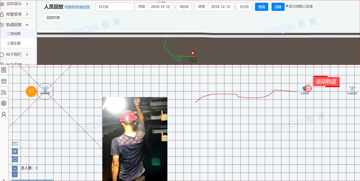Select the 三维全景 submenu item
Viewport: 360px width, 181px height.
pos(14,43)
